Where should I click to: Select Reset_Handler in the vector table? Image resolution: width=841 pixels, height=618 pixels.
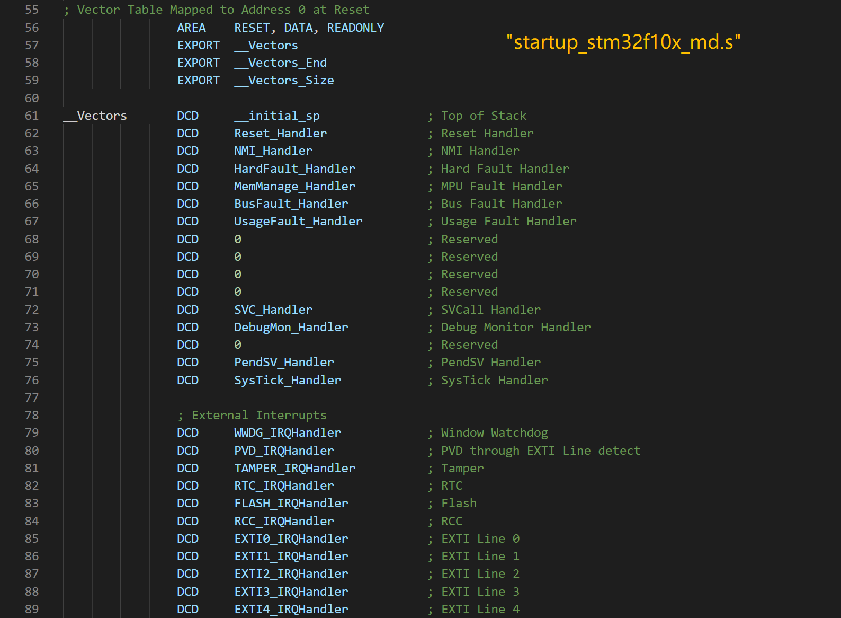(281, 134)
